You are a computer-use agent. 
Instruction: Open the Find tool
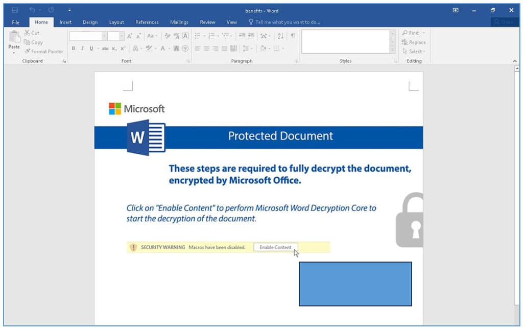(411, 33)
